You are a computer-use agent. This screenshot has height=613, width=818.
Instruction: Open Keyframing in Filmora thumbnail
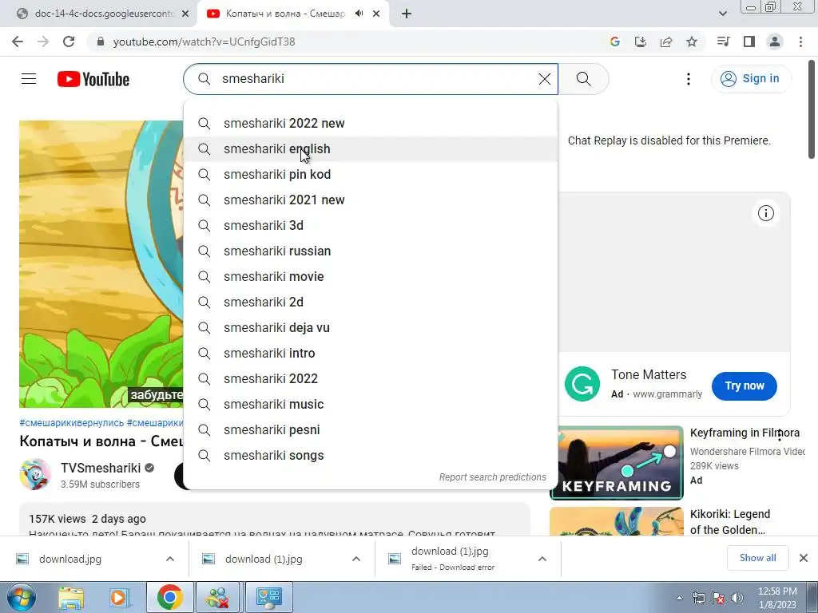point(617,463)
